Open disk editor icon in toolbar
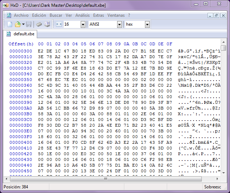This screenshot has width=230, height=193. pyautogui.click(x=47, y=24)
